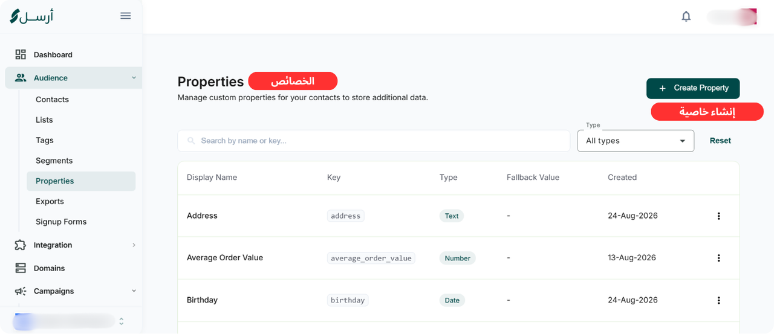The width and height of the screenshot is (774, 334).
Task: Open the notifications bell icon
Action: tap(686, 16)
